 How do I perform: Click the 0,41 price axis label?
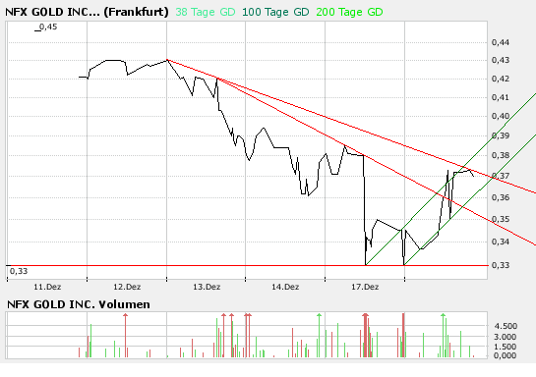pyautogui.click(x=501, y=97)
